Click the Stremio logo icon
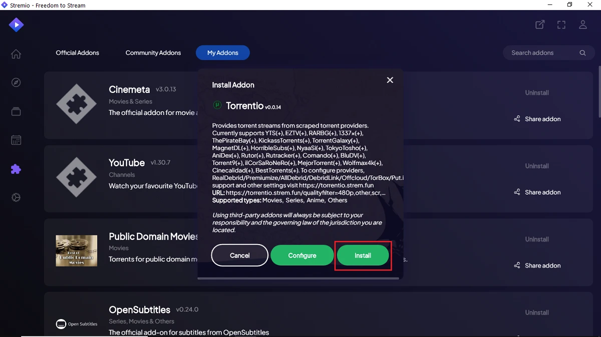 tap(16, 24)
